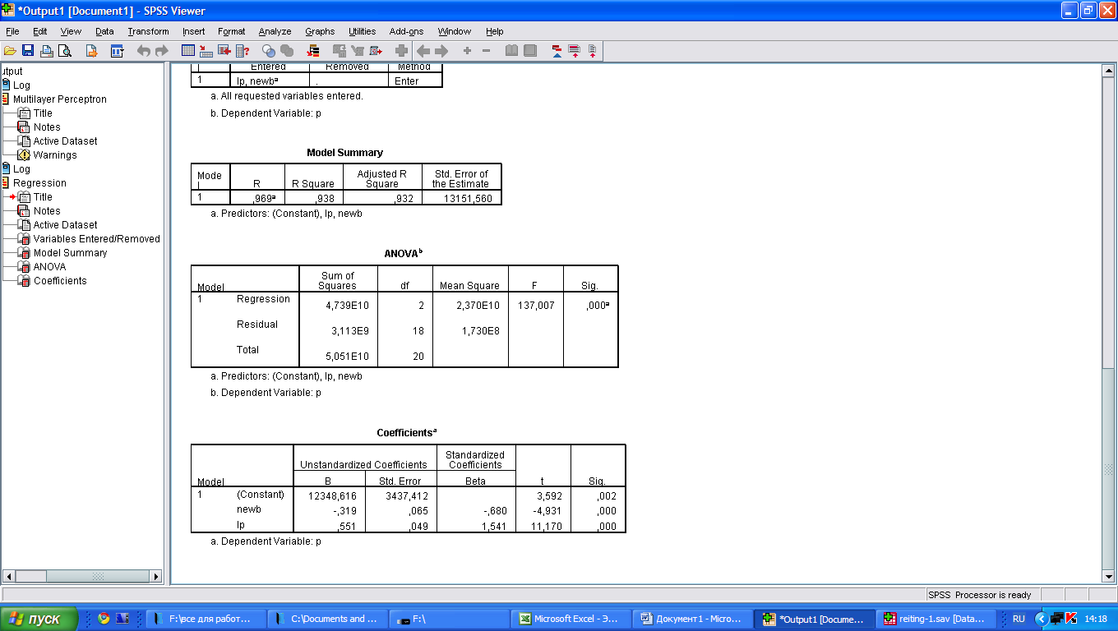Switch to reiting-1.sav data window in taskbar
Screen dimensions: 1118x631
(936, 619)
